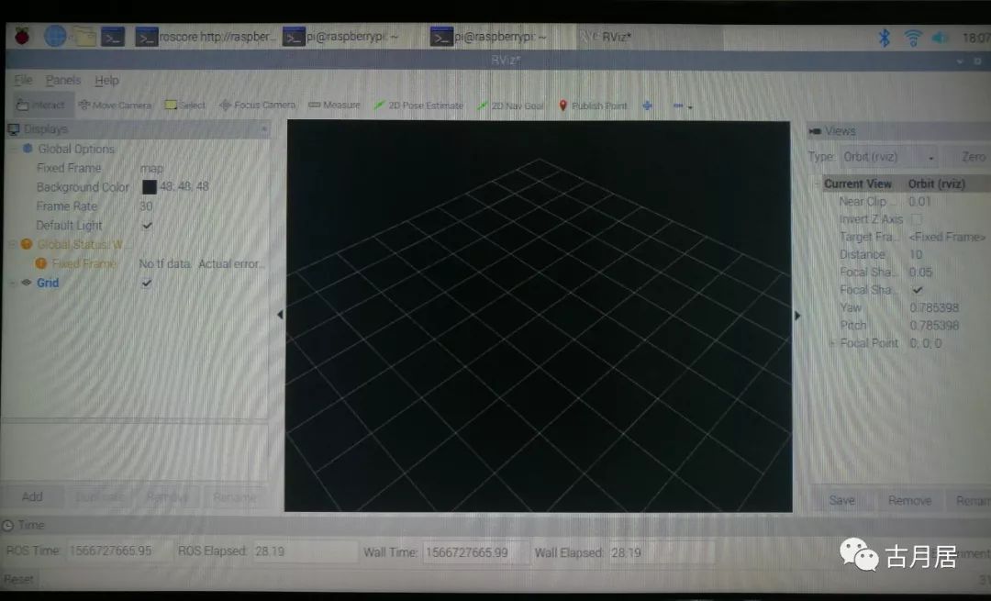Select RViz window in taskbar

[x=648, y=38]
